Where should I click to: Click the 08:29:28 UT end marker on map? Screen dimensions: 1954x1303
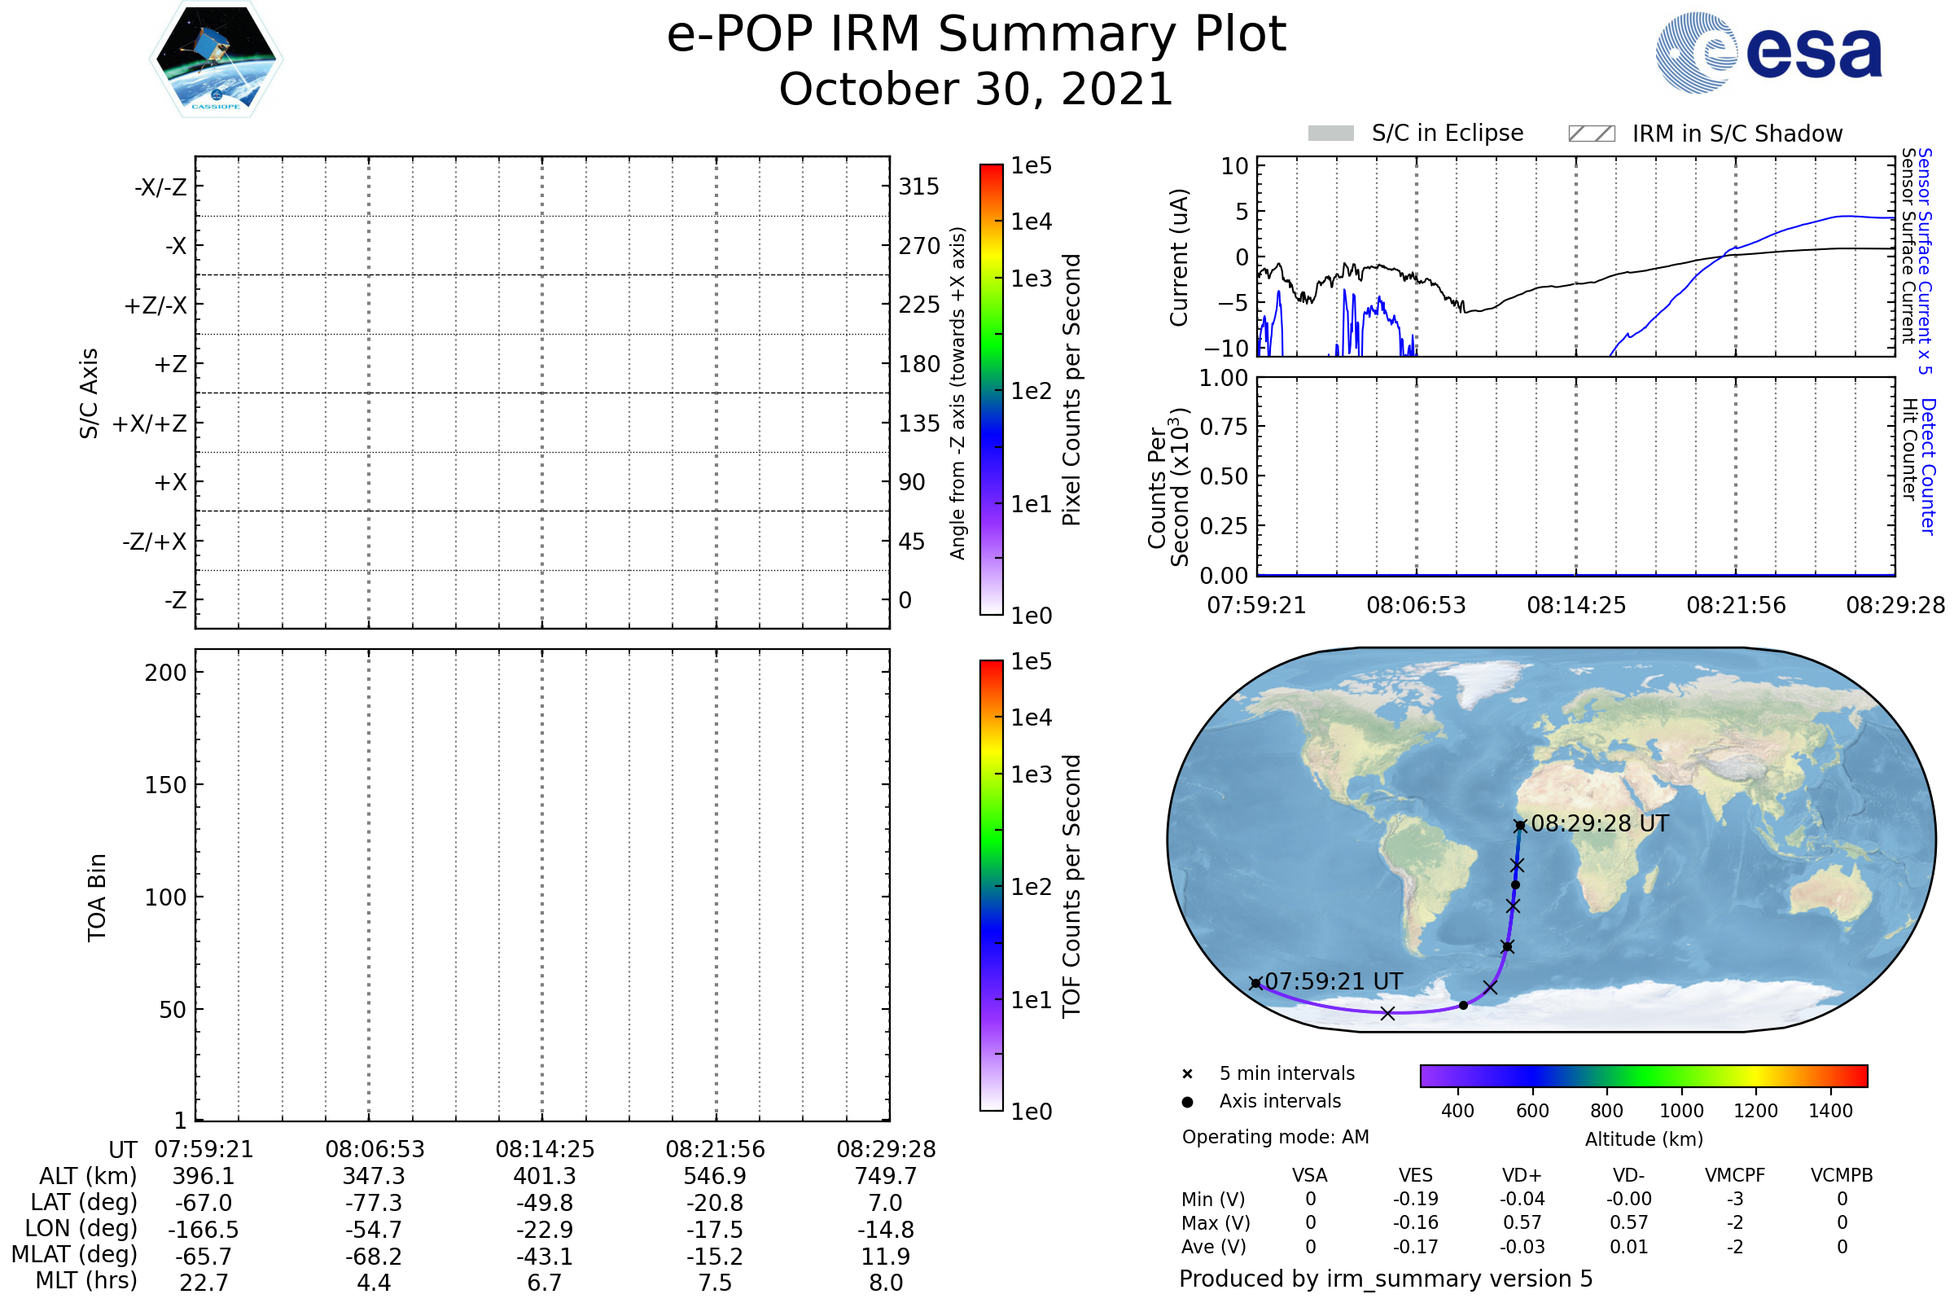click(1520, 826)
